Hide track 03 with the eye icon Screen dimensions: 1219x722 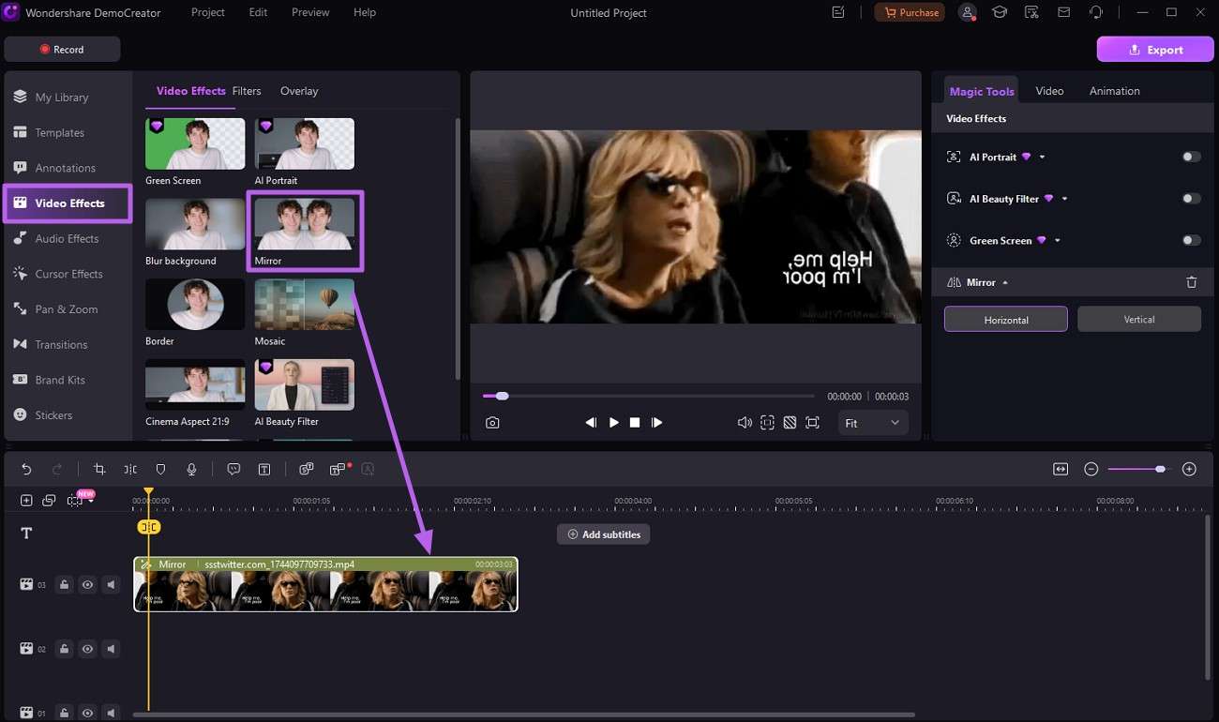(87, 585)
